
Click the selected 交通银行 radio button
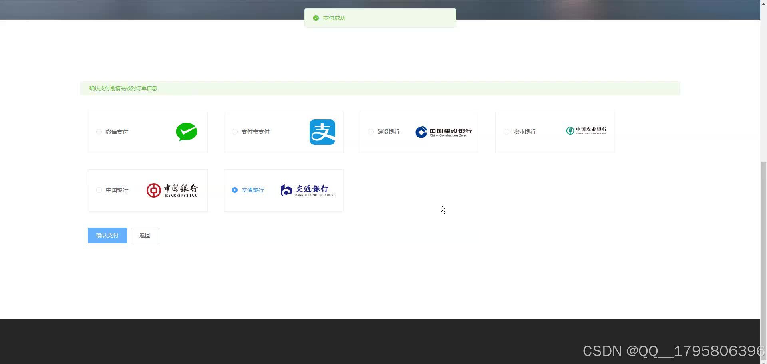234,190
